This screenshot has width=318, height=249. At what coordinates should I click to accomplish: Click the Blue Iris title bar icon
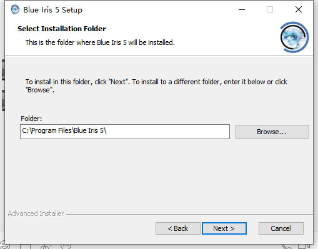(15, 9)
